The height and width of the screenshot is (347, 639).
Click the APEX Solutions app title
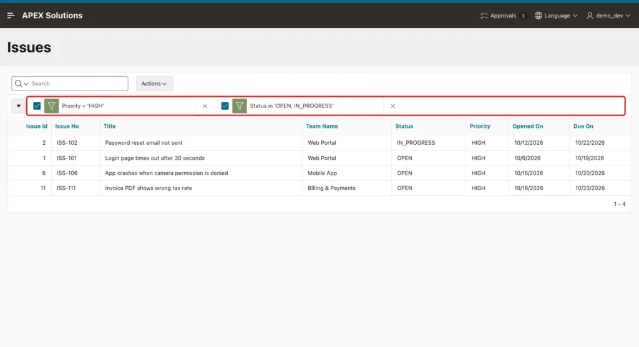click(x=52, y=16)
